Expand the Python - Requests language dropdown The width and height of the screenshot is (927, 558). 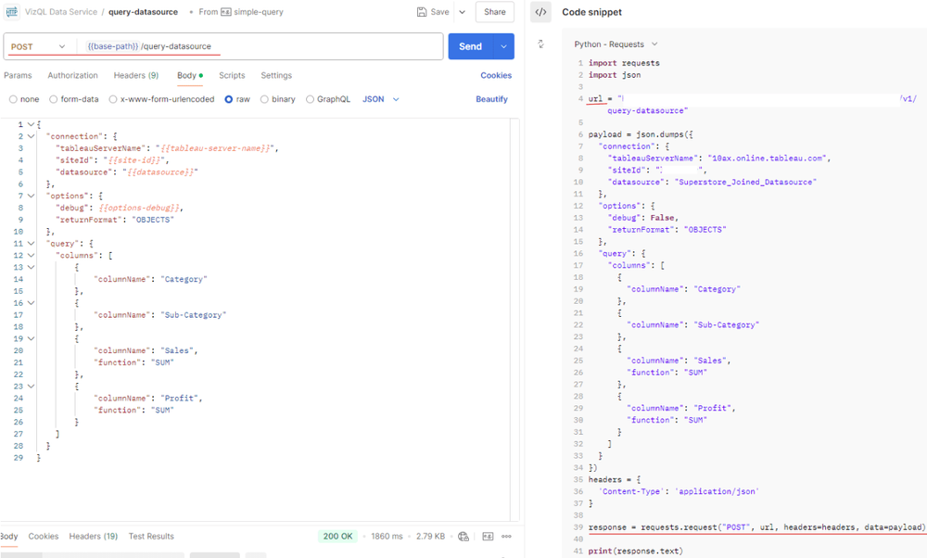[x=616, y=44]
